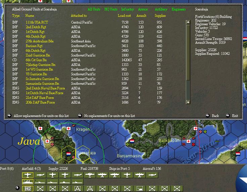247x192 pixels.
Task: Click the Banjarmasin map label
Action: (x=129, y=156)
